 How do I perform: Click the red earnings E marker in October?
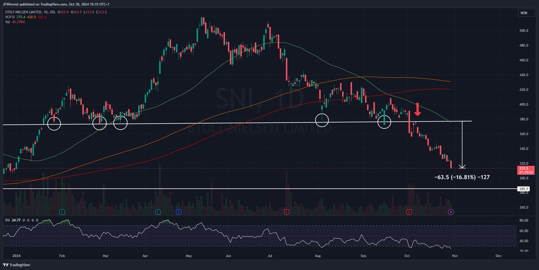point(409,211)
